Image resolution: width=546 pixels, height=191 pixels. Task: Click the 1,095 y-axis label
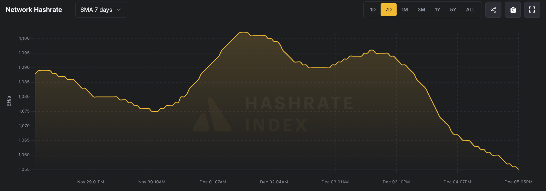pos(24,53)
